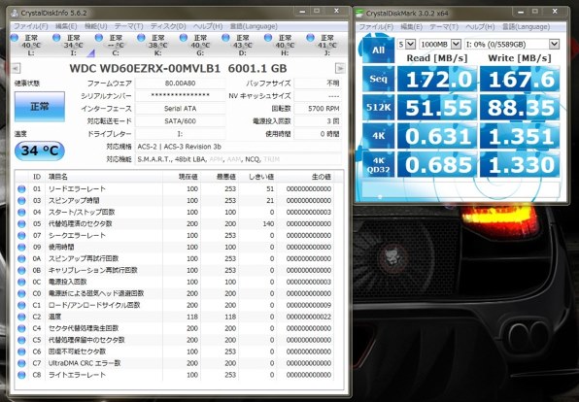579x402 pixels.
Task: Open test size dropdown showing 1000MB
Action: (x=440, y=45)
